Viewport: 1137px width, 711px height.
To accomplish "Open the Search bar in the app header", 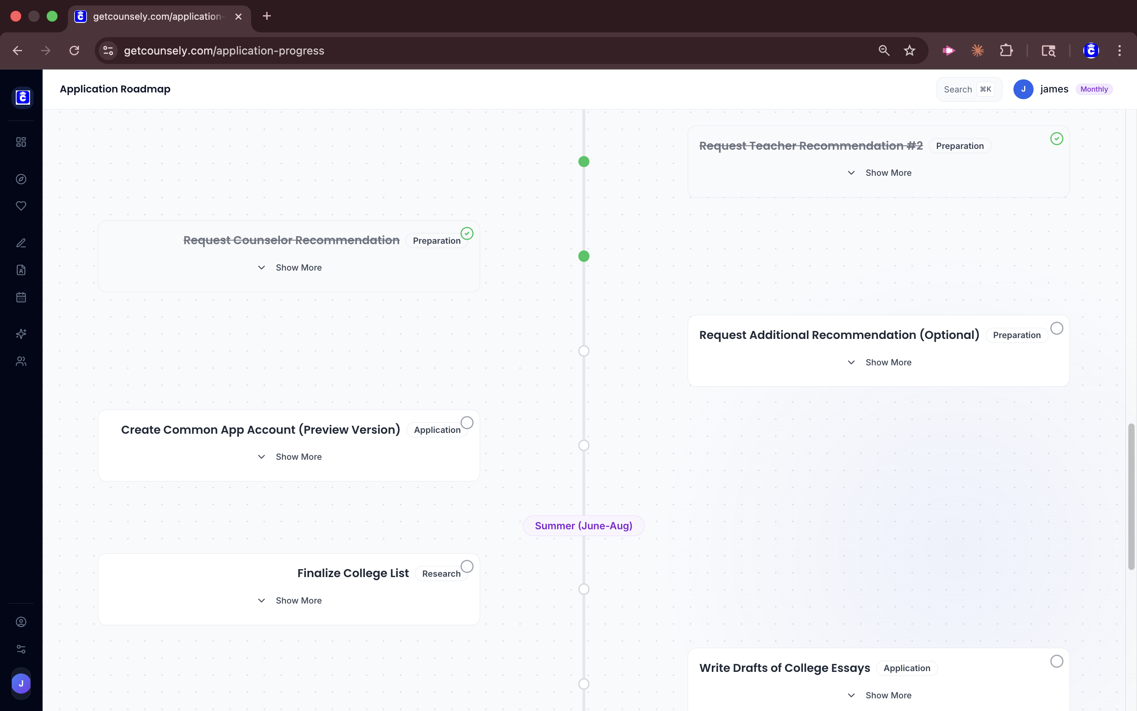I will 967,89.
